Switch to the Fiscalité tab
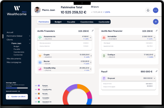 pos(71,22)
